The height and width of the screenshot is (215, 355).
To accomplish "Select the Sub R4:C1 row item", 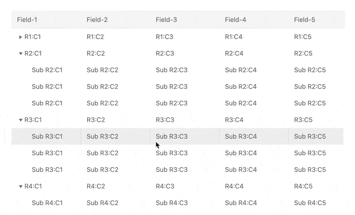I will tap(47, 203).
